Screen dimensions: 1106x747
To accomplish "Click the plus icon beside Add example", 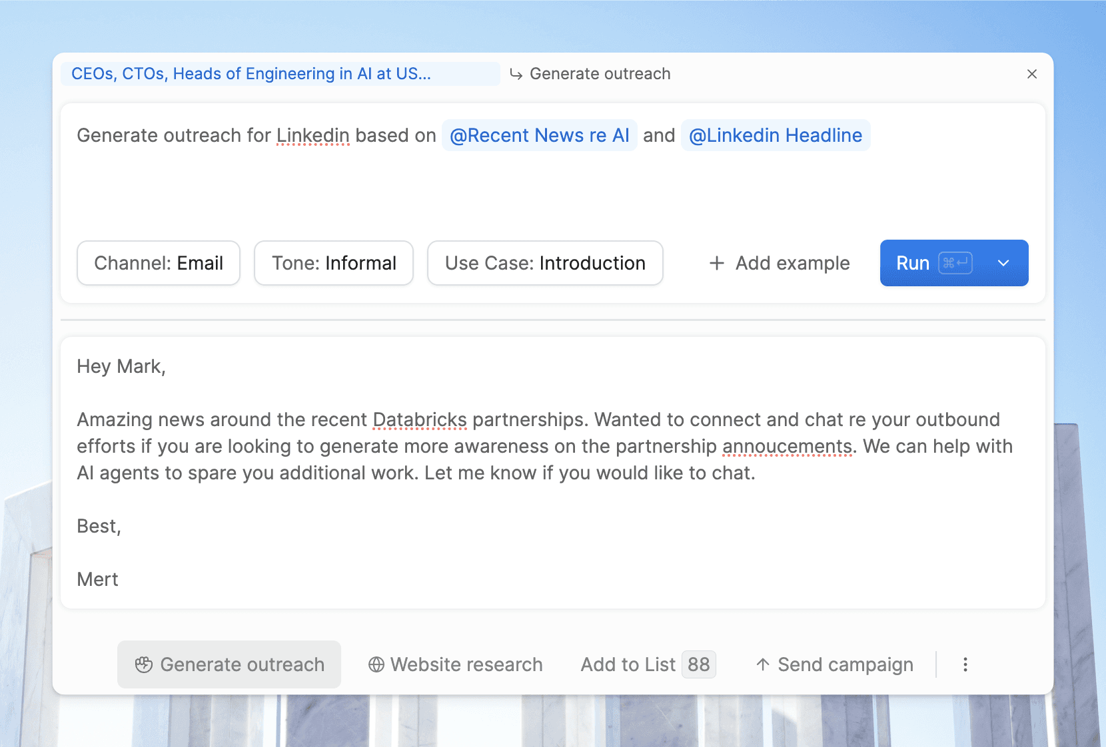I will (717, 263).
